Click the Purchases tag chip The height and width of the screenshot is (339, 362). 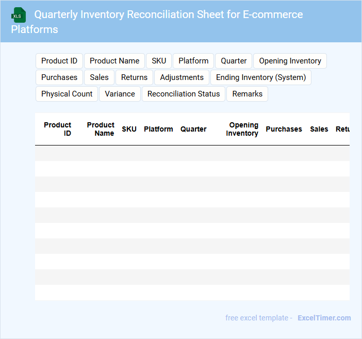click(59, 77)
